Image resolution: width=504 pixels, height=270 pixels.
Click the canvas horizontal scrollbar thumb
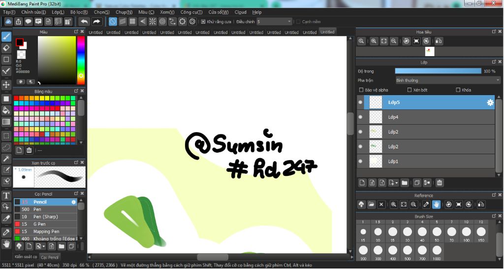pos(213,257)
